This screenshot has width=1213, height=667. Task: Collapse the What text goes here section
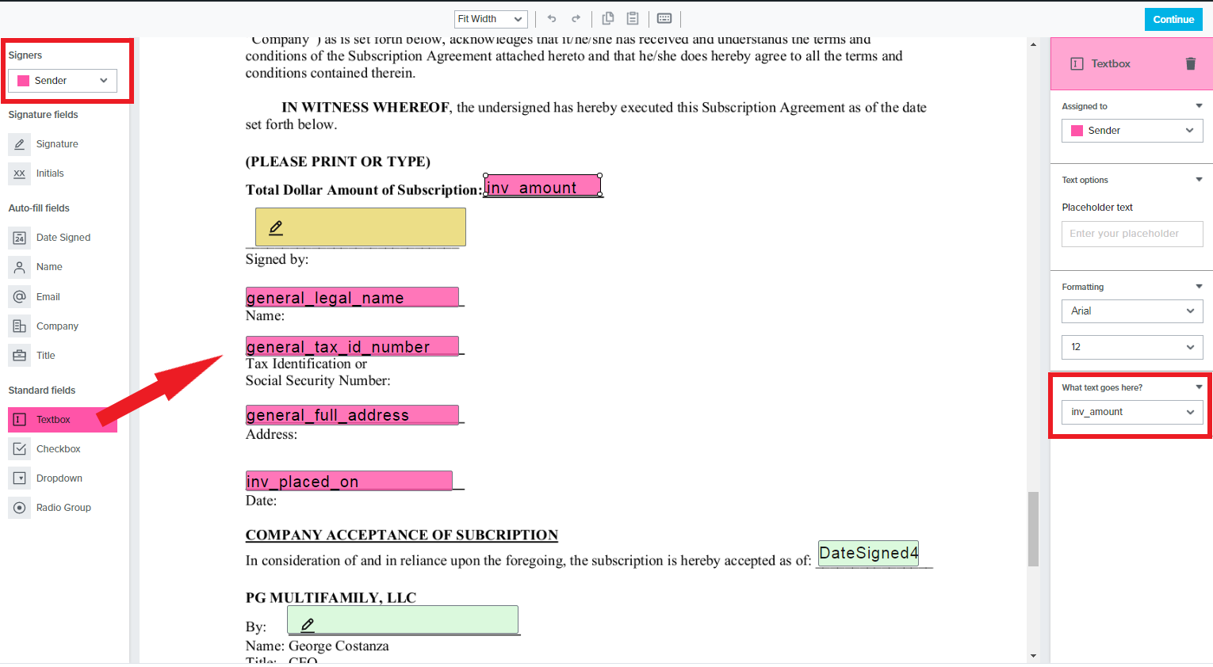[1199, 387]
